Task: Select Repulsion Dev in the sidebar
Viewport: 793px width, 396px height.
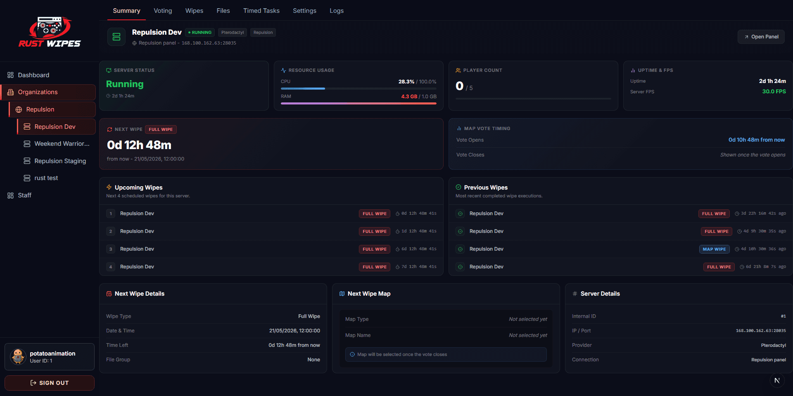Action: (x=56, y=127)
